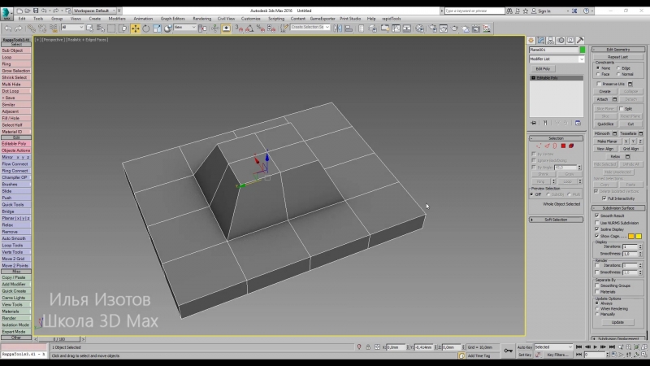Enable Use NURMS Subdivision checkbox
The height and width of the screenshot is (366, 650).
(x=598, y=222)
